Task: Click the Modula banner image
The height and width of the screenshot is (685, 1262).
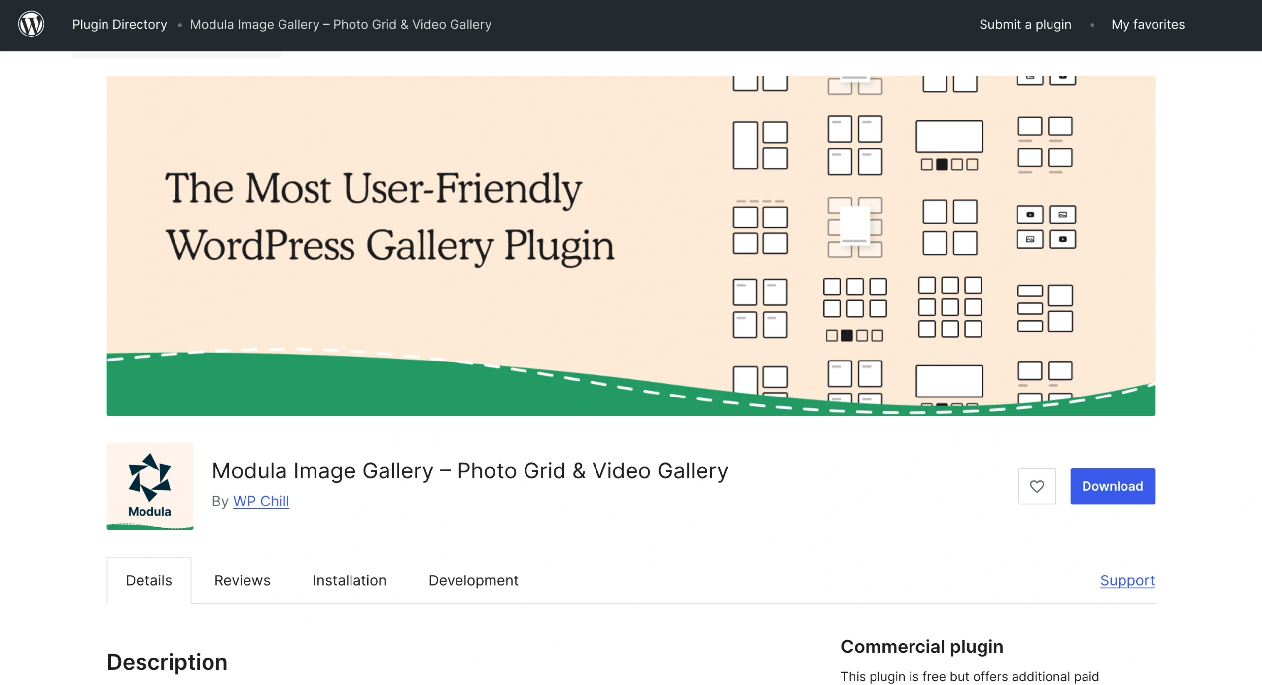Action: [x=631, y=246]
